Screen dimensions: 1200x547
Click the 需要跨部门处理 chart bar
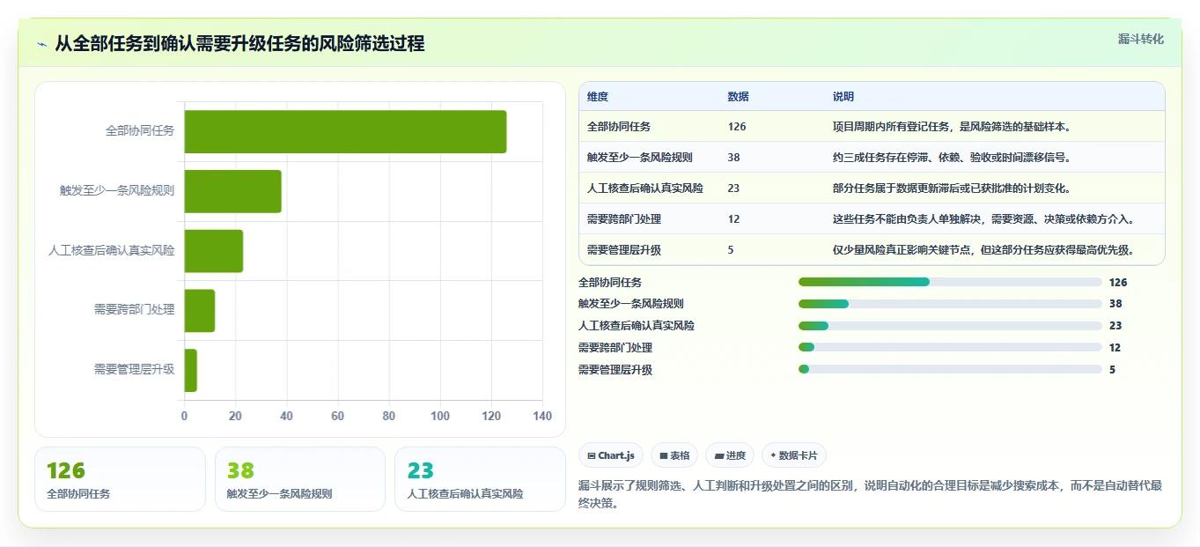tap(199, 311)
